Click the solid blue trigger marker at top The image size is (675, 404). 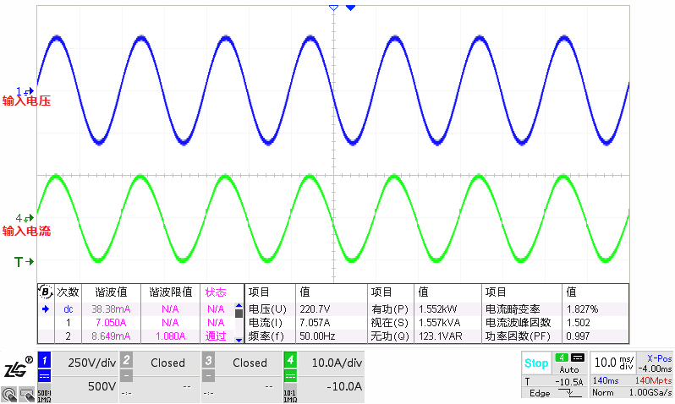[350, 8]
